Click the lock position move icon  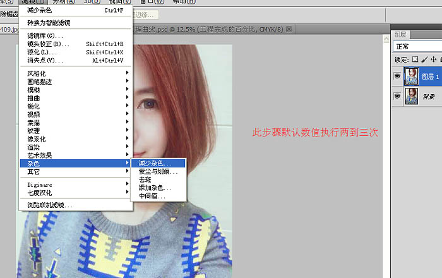[433, 59]
